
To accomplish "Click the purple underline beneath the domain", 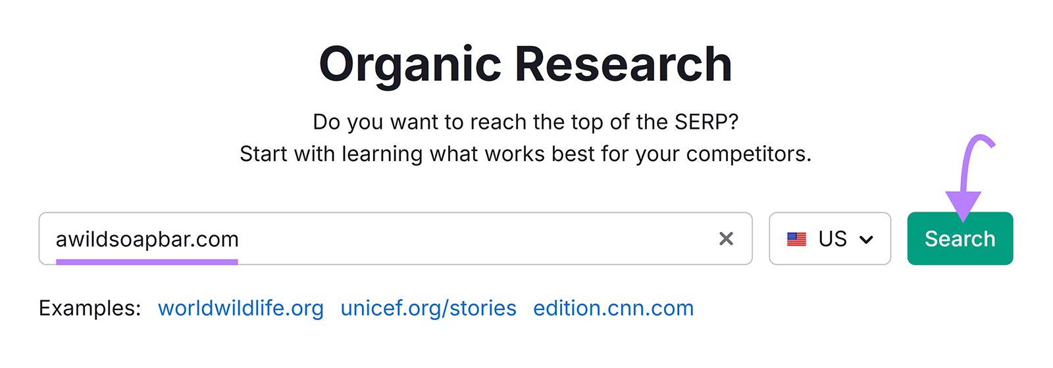I will click(147, 262).
